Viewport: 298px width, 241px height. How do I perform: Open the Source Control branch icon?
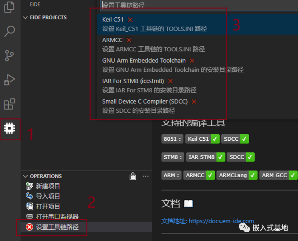(9, 55)
